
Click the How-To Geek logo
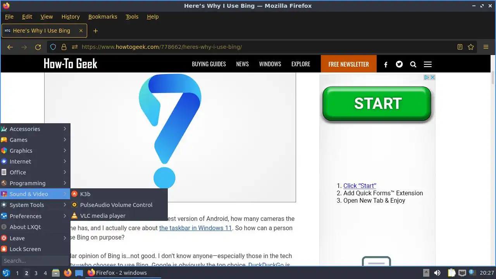pyautogui.click(x=71, y=64)
